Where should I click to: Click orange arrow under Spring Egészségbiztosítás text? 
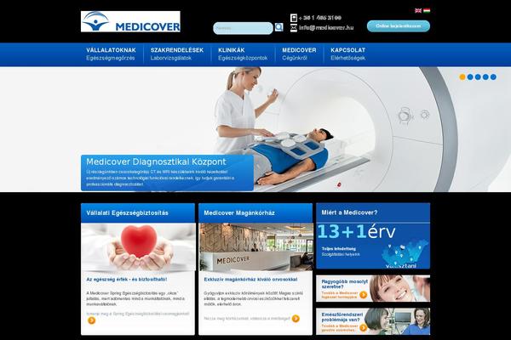[92, 320]
